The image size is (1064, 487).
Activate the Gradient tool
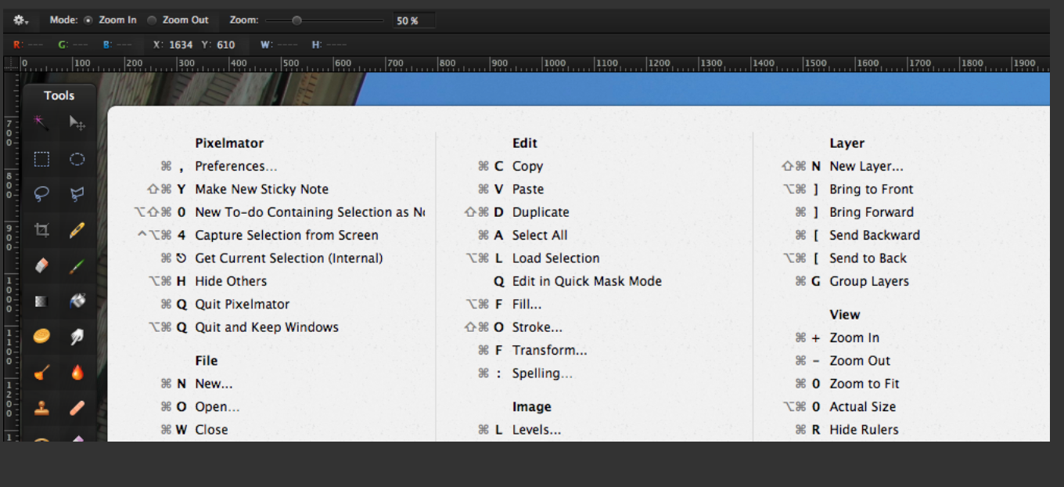(41, 301)
